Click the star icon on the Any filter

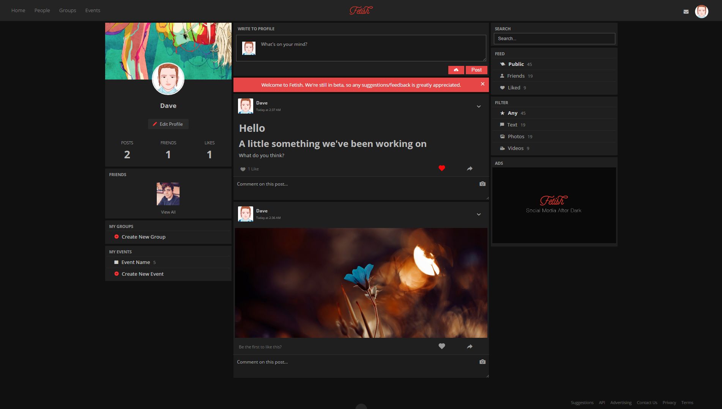pyautogui.click(x=502, y=113)
